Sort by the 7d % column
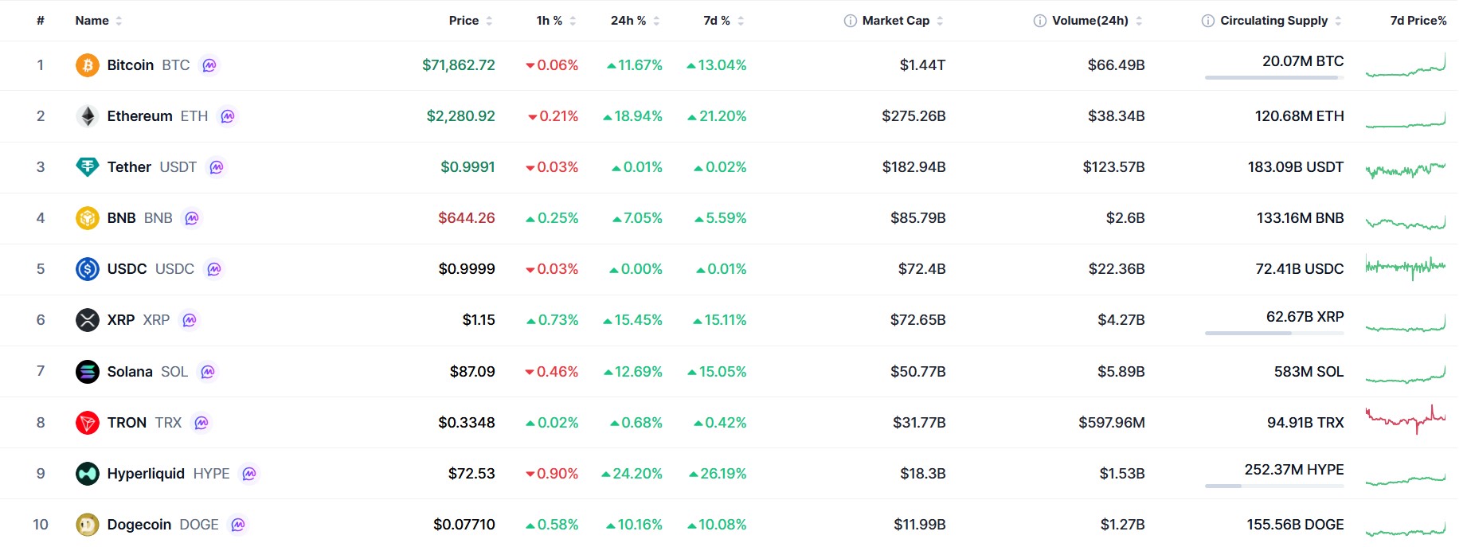This screenshot has width=1467, height=547. pos(724,21)
